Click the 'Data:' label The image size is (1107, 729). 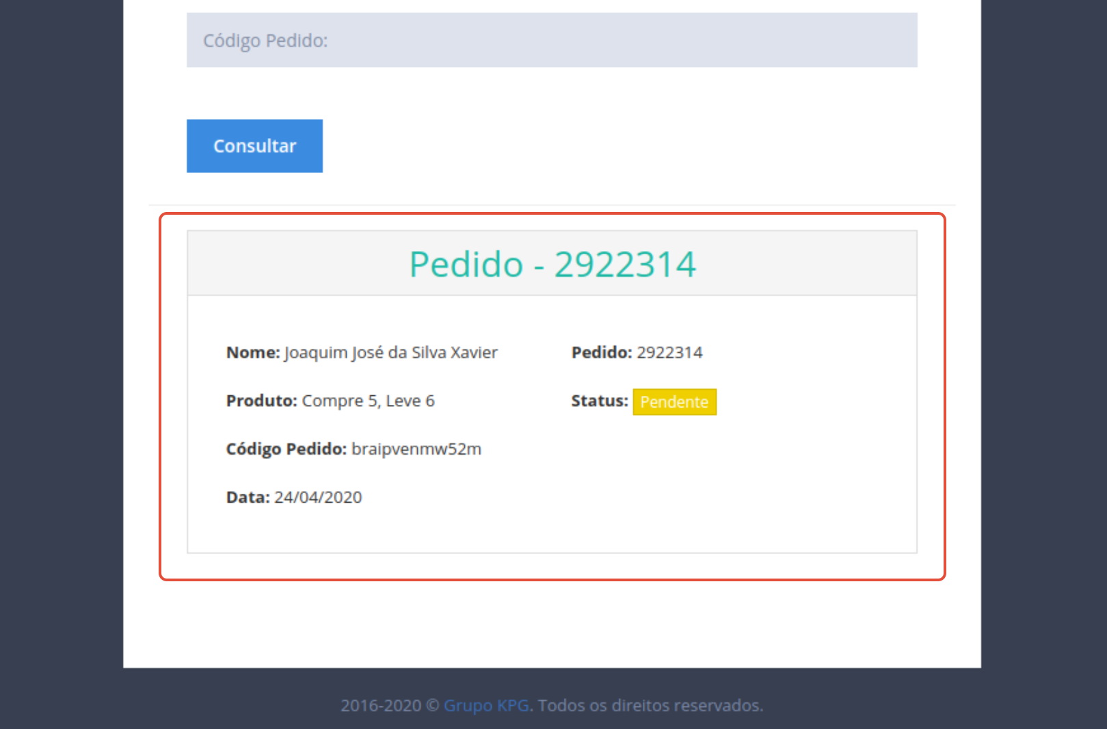click(x=248, y=497)
